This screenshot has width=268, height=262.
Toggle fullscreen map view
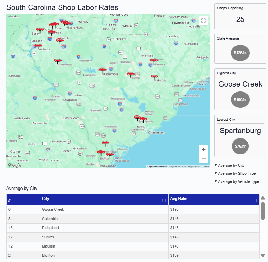[203, 20]
